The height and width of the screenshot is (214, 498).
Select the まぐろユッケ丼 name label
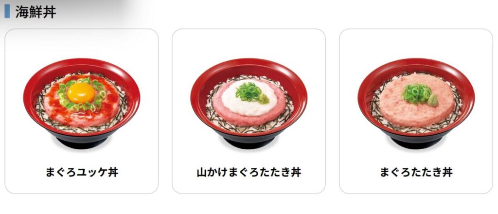point(82,172)
